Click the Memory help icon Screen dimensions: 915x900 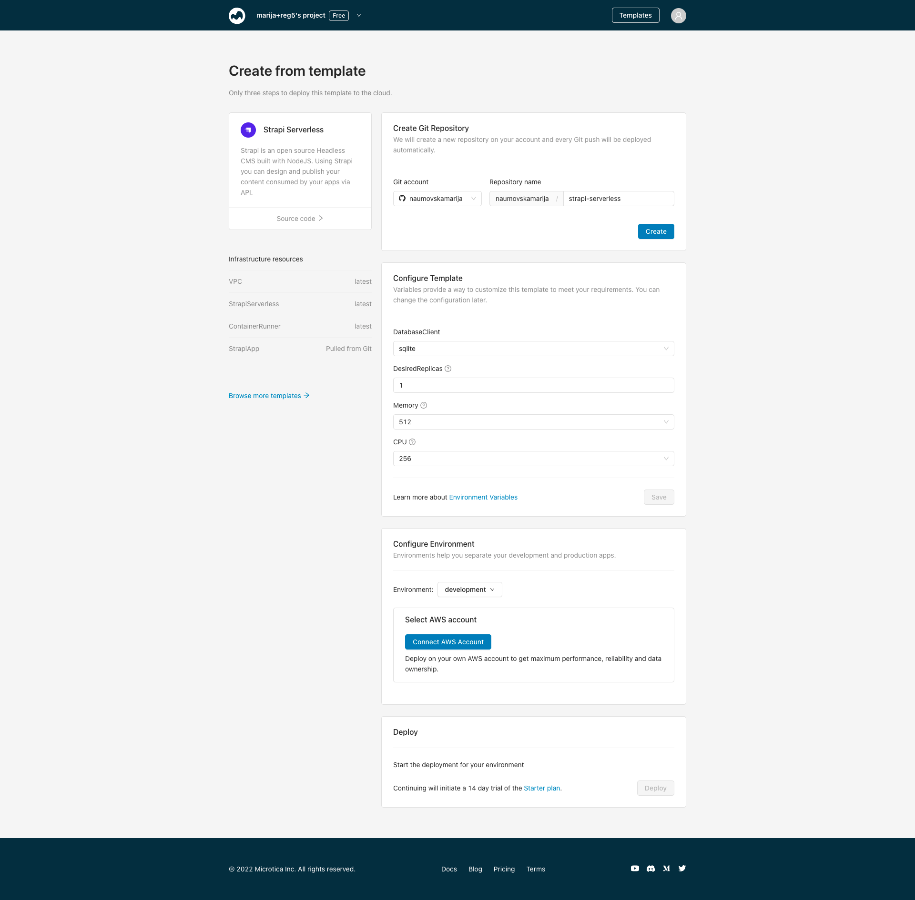click(x=424, y=405)
